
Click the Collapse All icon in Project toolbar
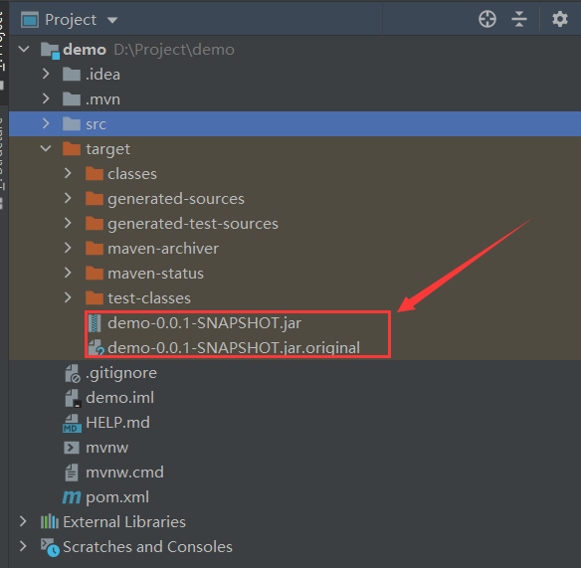tap(519, 19)
